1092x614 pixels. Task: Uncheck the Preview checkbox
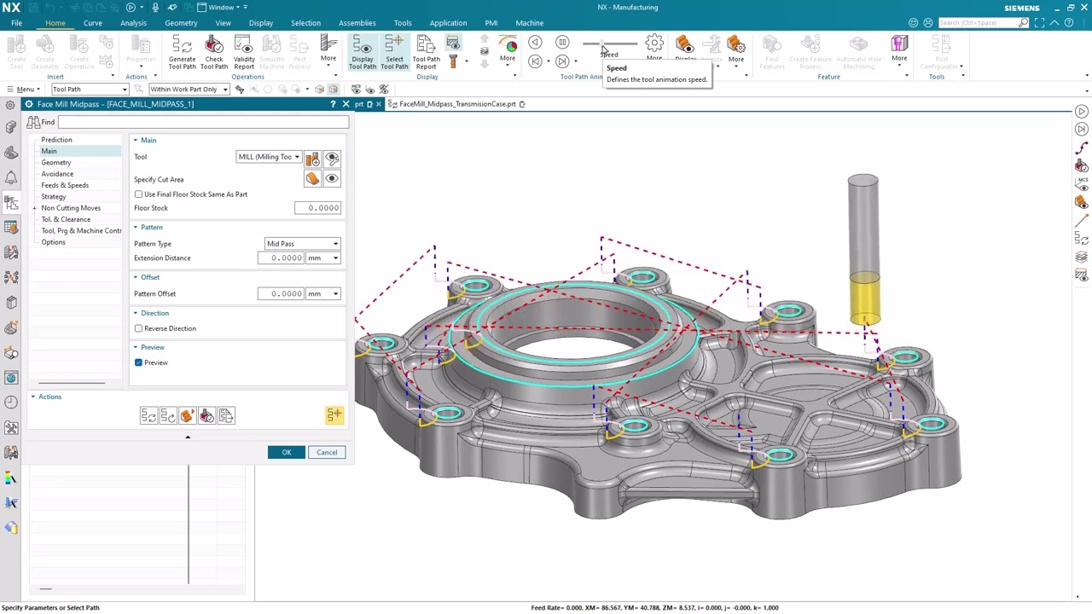(138, 362)
